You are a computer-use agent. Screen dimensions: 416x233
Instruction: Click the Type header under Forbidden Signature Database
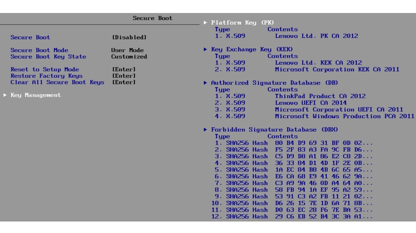(222, 136)
